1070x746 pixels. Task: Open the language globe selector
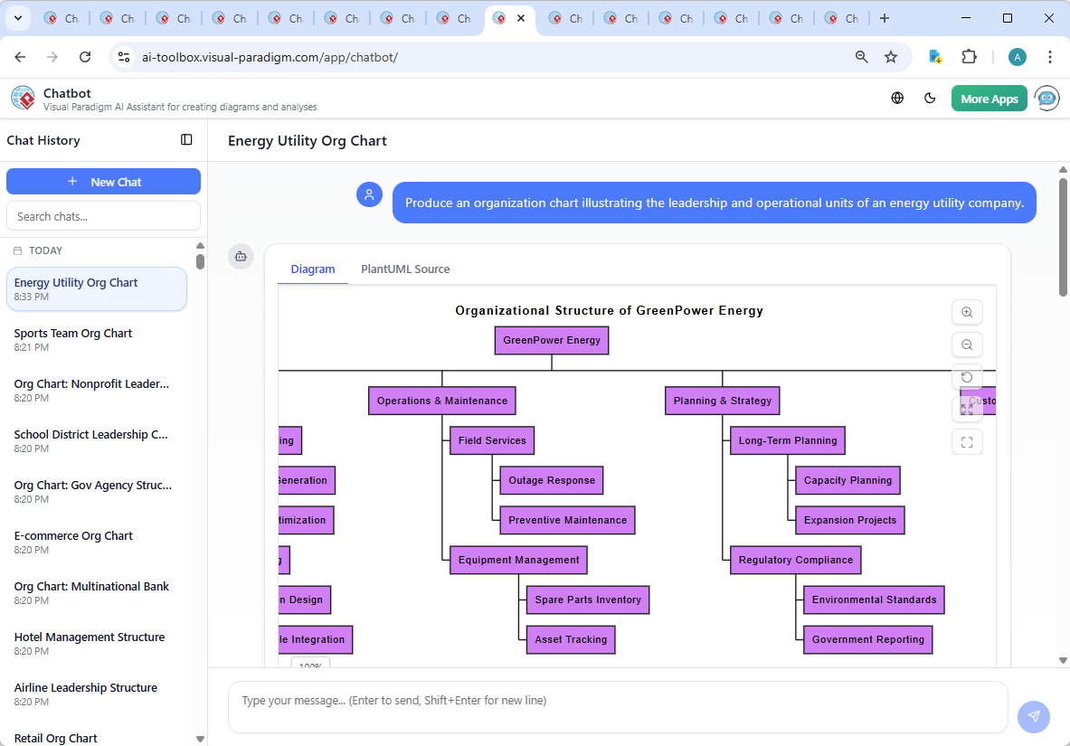[x=897, y=98]
